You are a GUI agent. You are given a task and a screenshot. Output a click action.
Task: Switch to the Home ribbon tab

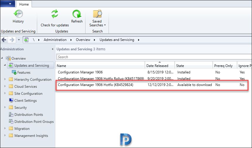(24, 4)
